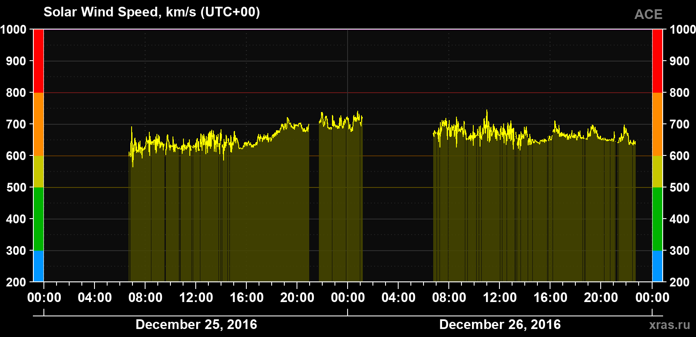This screenshot has height=337, width=696.
Task: Click the 04:00 time label for December 26
Action: [399, 298]
